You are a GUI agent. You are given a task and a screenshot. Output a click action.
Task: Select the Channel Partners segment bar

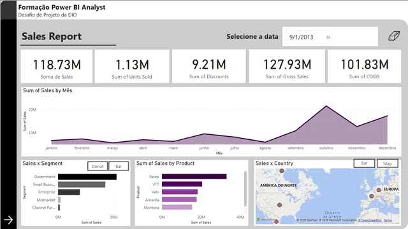coord(59,207)
